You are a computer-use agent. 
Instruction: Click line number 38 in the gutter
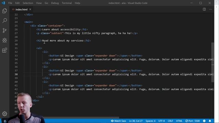click(x=16, y=74)
